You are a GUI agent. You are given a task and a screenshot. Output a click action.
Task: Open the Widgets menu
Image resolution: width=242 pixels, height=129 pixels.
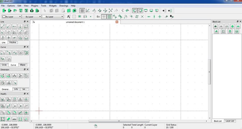53,6
